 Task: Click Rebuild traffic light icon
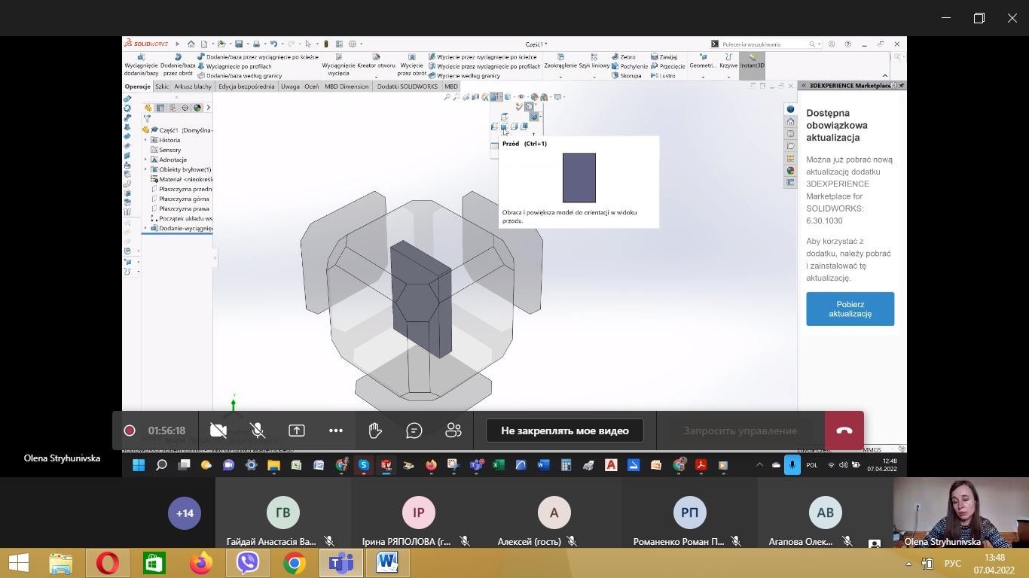click(x=326, y=44)
